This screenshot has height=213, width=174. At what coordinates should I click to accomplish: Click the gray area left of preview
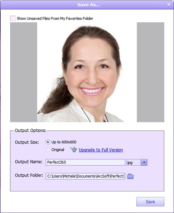pos(24,72)
